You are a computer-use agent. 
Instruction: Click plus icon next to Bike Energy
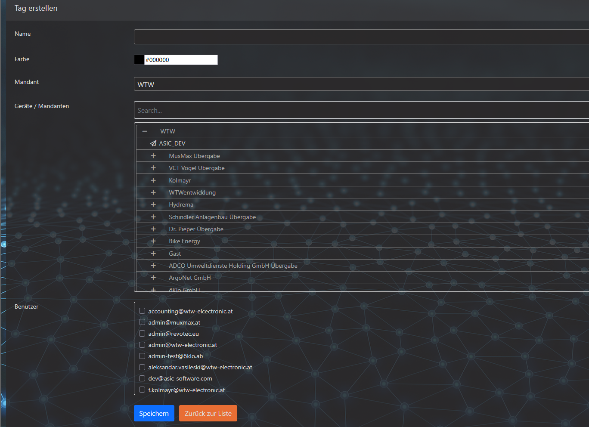tap(153, 241)
